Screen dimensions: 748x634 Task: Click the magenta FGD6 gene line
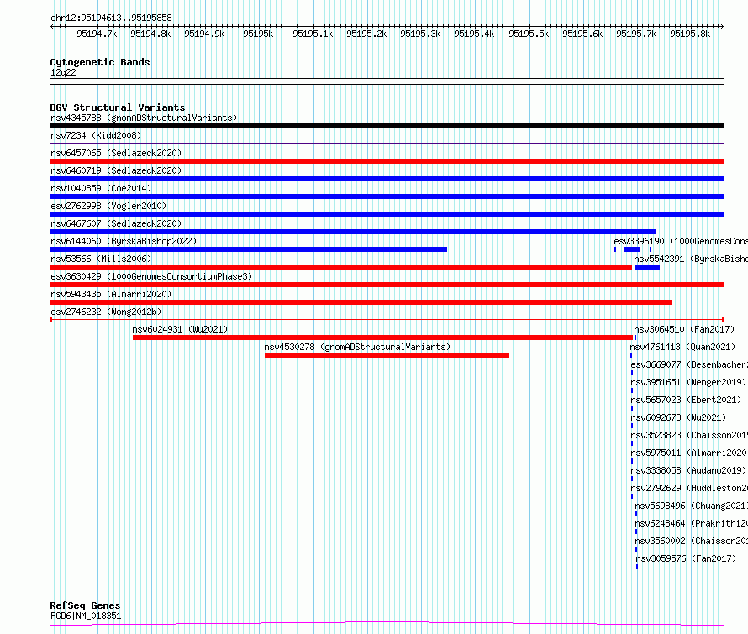(387, 624)
